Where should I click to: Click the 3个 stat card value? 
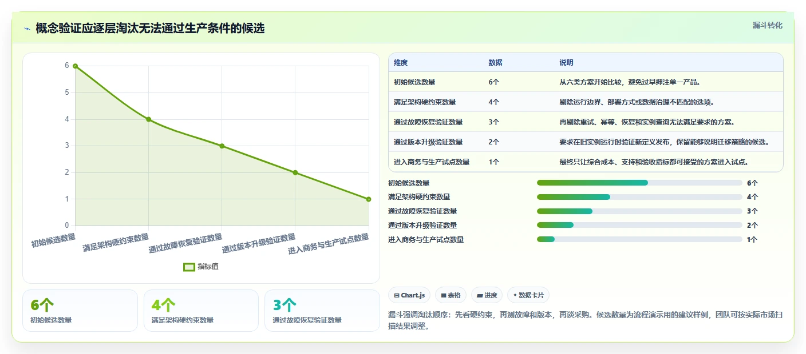(x=285, y=305)
